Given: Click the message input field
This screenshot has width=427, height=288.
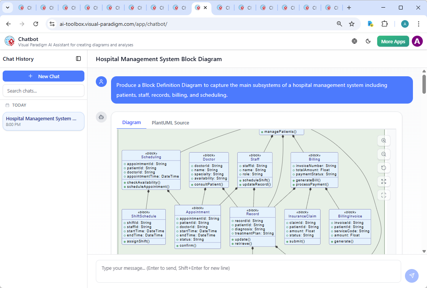Looking at the screenshot, I should click(x=247, y=271).
